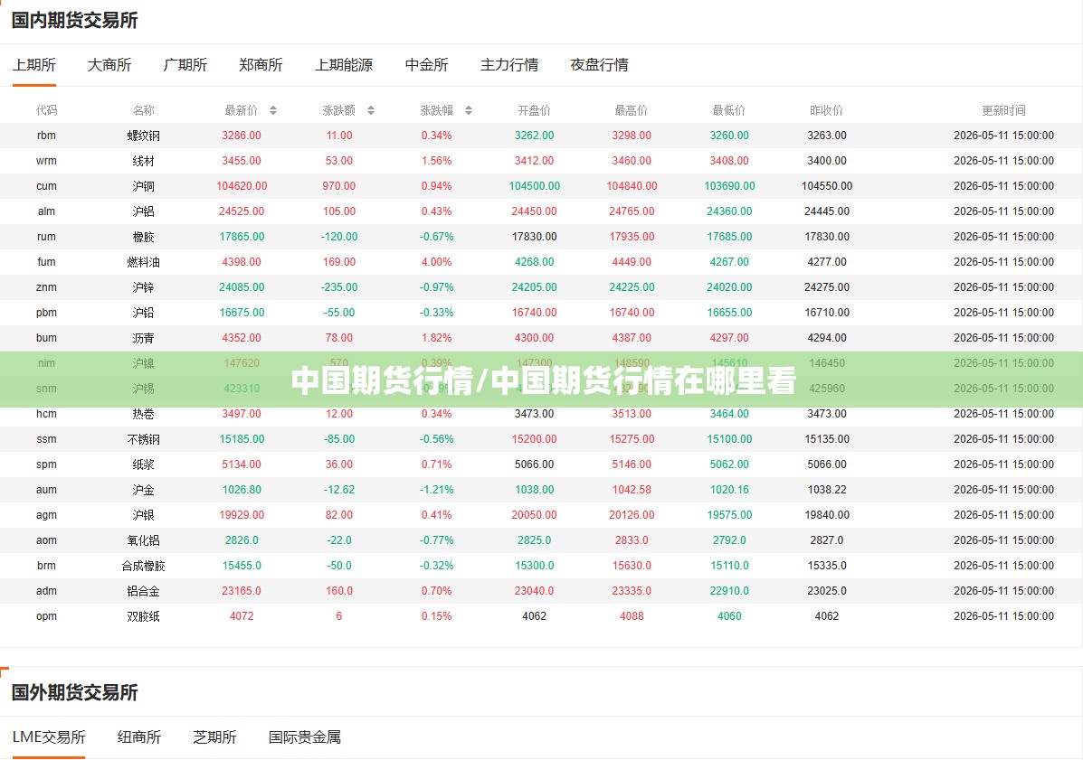Click 沪金 in the name column

[x=144, y=490]
